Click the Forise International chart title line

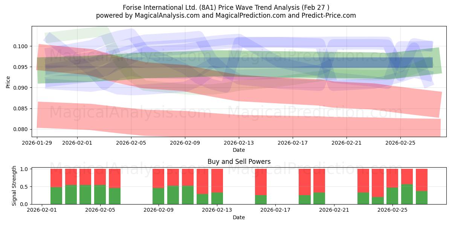point(226,8)
